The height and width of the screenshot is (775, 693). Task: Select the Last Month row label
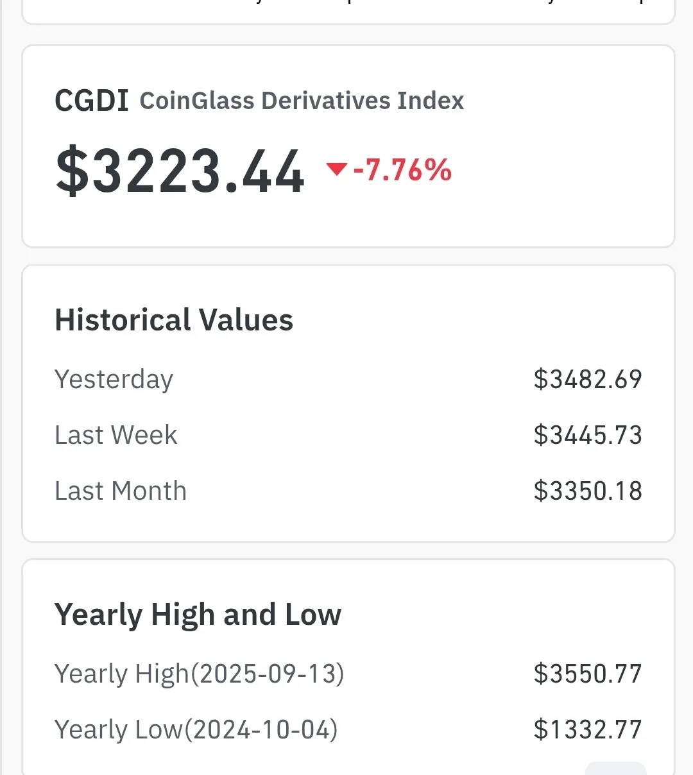[121, 491]
